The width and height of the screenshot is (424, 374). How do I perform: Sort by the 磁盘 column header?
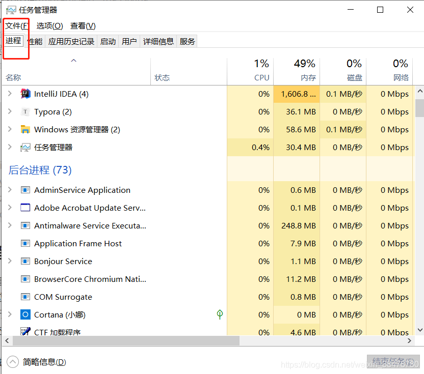click(x=343, y=72)
